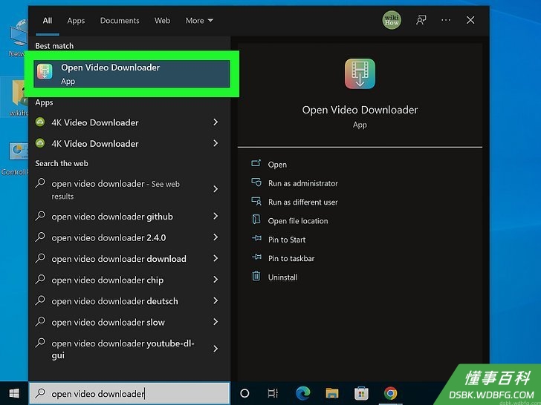Click suggestion 'open video downloader 2.4.0'
Image resolution: width=541 pixels, height=405 pixels.
129,237
